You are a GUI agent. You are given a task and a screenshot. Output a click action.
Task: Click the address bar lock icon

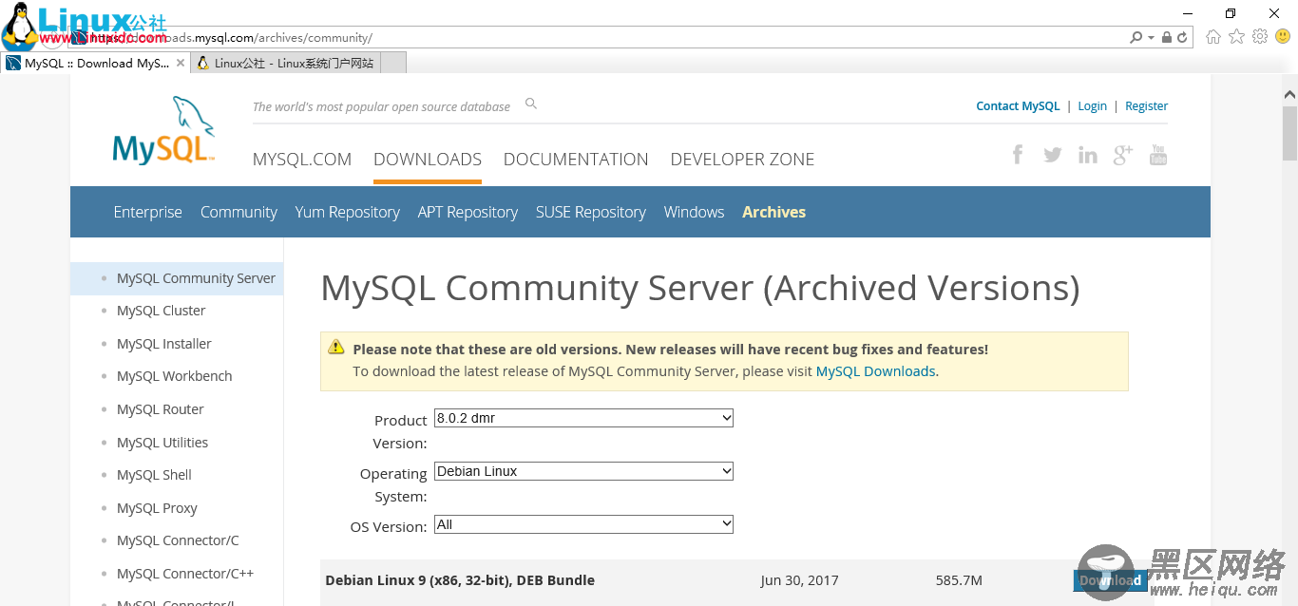(x=1167, y=37)
